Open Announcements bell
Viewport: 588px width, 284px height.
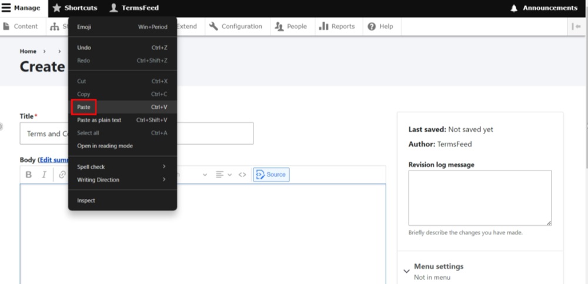pos(545,8)
